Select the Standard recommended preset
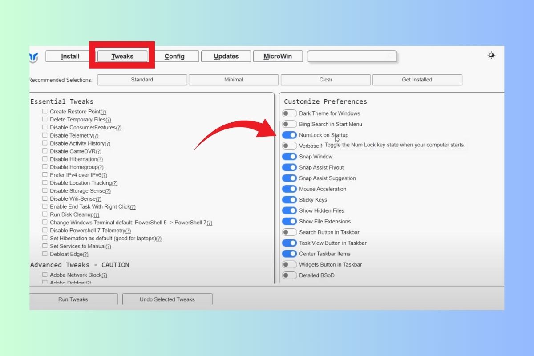 coord(142,80)
